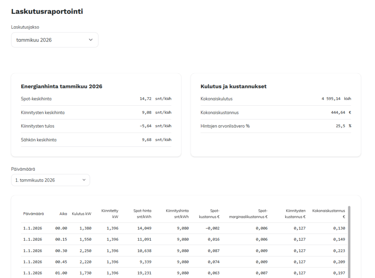This screenshot has height=278, width=375.
Task: Click the Spot-marginaalikustannus € column header
Action: pyautogui.click(x=248, y=214)
